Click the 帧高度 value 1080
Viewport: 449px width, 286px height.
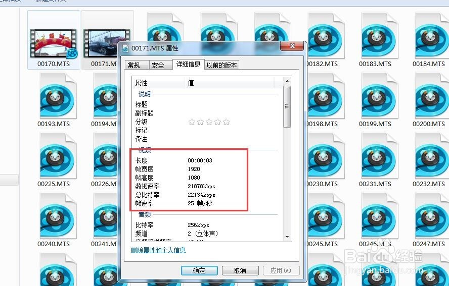click(194, 178)
